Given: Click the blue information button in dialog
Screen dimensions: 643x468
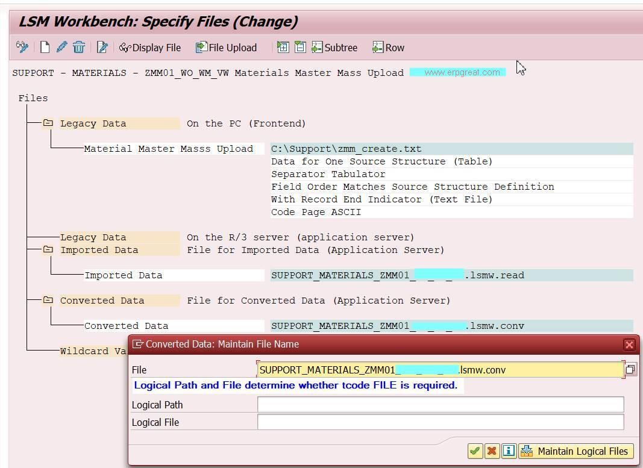Looking at the screenshot, I should pyautogui.click(x=509, y=451).
